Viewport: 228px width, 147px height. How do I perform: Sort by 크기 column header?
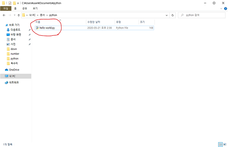click(147, 22)
